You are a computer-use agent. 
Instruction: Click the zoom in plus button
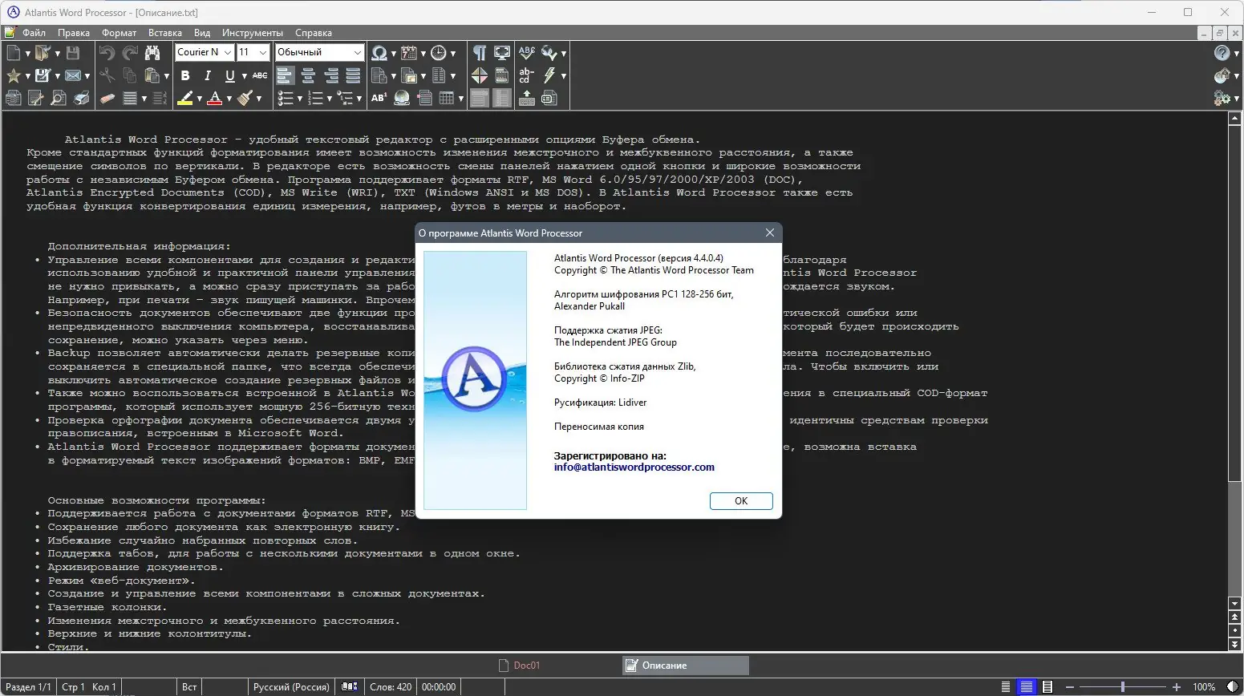click(1177, 687)
